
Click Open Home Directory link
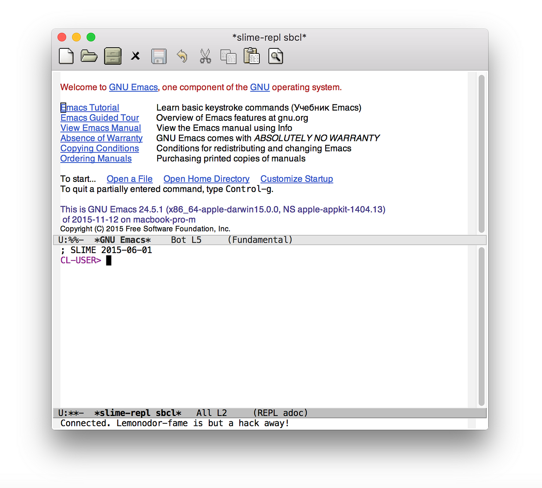tap(206, 179)
